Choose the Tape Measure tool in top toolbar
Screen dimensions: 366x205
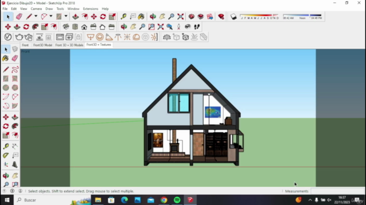(x=124, y=17)
